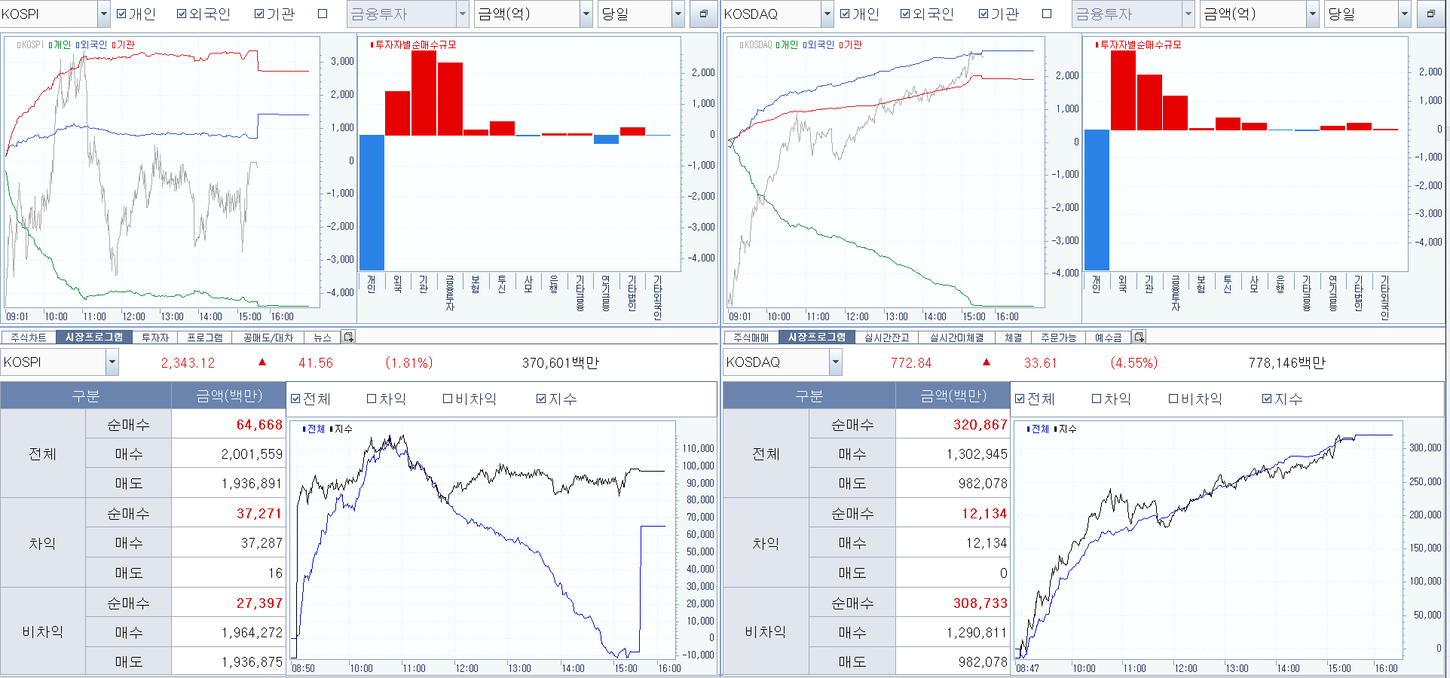1450x678 pixels.
Task: Open 뉴스 tab
Action: point(323,337)
